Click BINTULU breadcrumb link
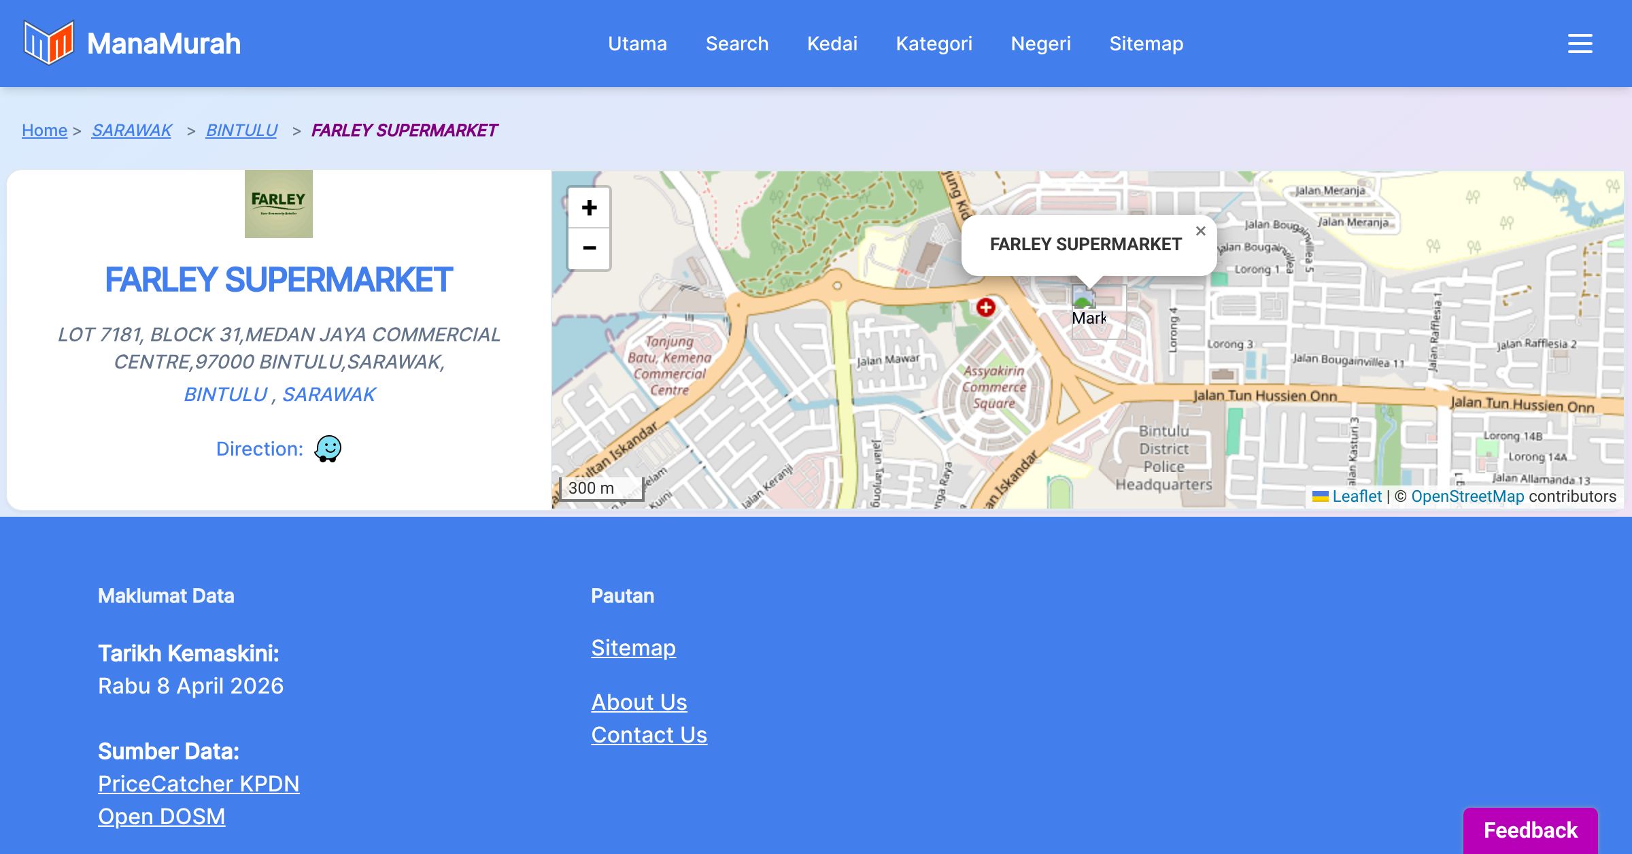This screenshot has width=1632, height=854. 241,130
